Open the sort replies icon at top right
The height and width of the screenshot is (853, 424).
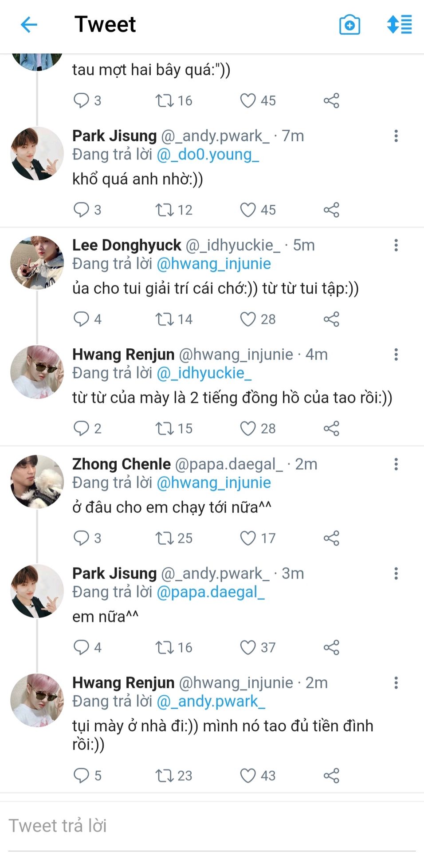pyautogui.click(x=400, y=24)
